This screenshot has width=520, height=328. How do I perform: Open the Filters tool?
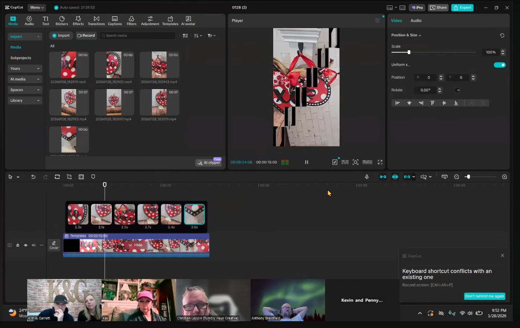(131, 20)
